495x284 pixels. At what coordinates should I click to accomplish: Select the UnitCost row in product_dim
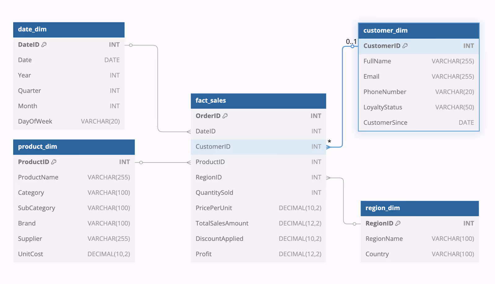74,254
